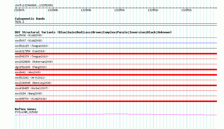This screenshot has height=129, width=224.
Task: Click the 132952k ruler tick label
Action: tap(186, 10)
